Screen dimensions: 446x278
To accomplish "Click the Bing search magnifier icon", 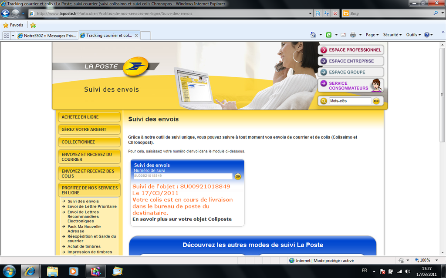I will click(x=436, y=13).
